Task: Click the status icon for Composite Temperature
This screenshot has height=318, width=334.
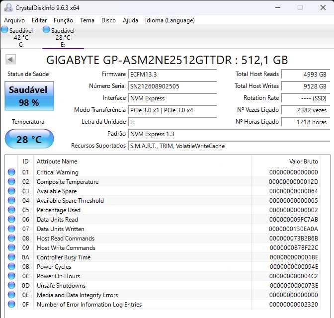Action: tap(11, 181)
